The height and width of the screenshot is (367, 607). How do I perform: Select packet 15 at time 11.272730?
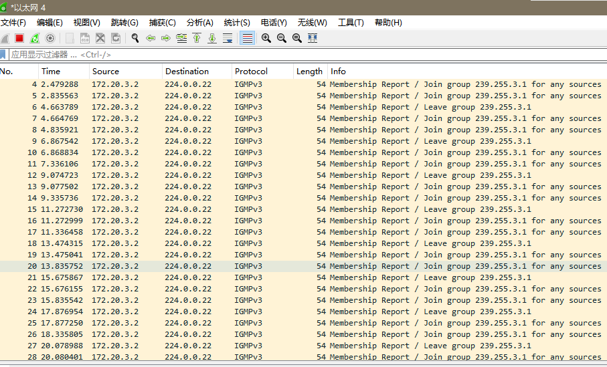tap(304, 209)
